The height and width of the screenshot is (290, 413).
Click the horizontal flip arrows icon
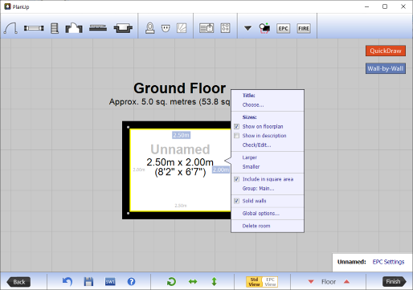[193, 282]
